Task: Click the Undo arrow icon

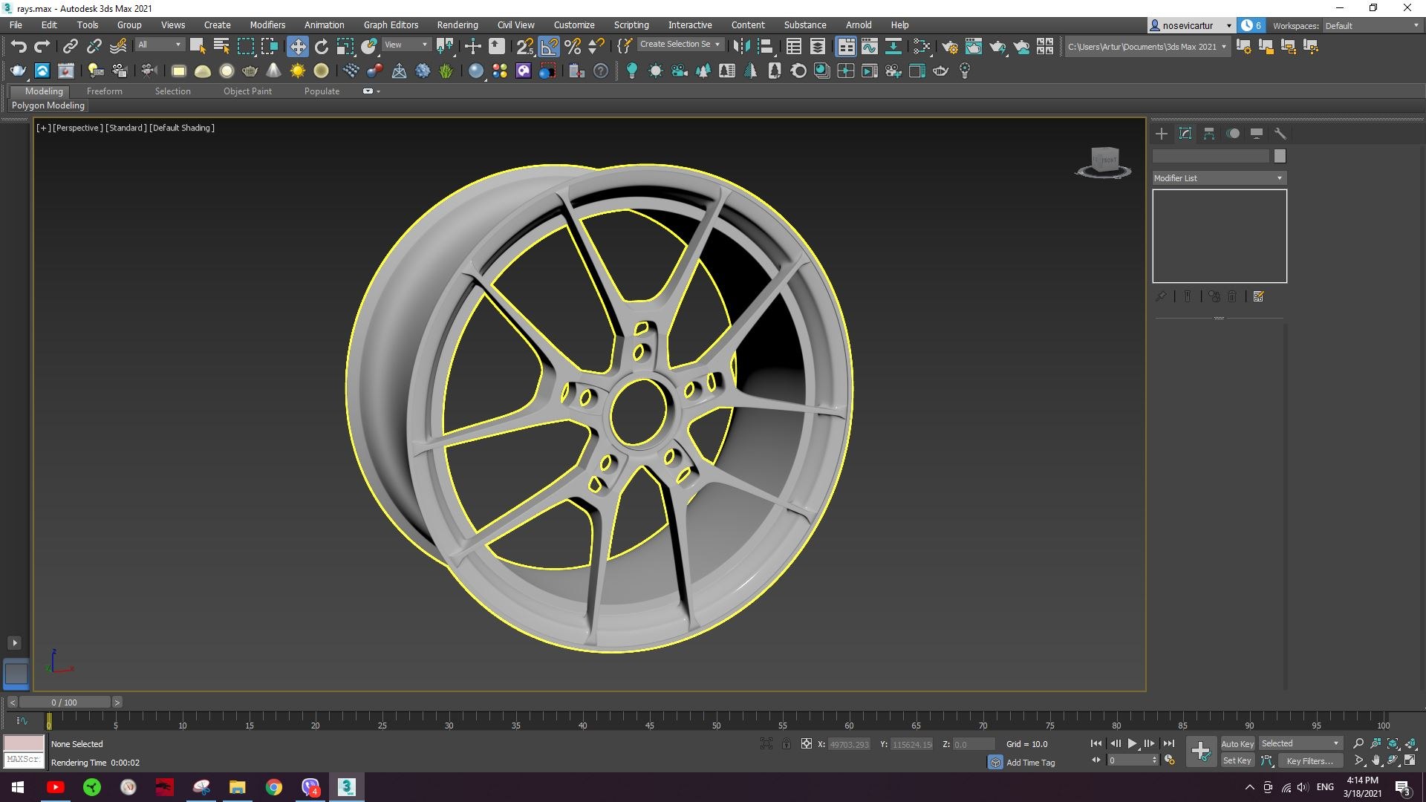Action: (19, 47)
